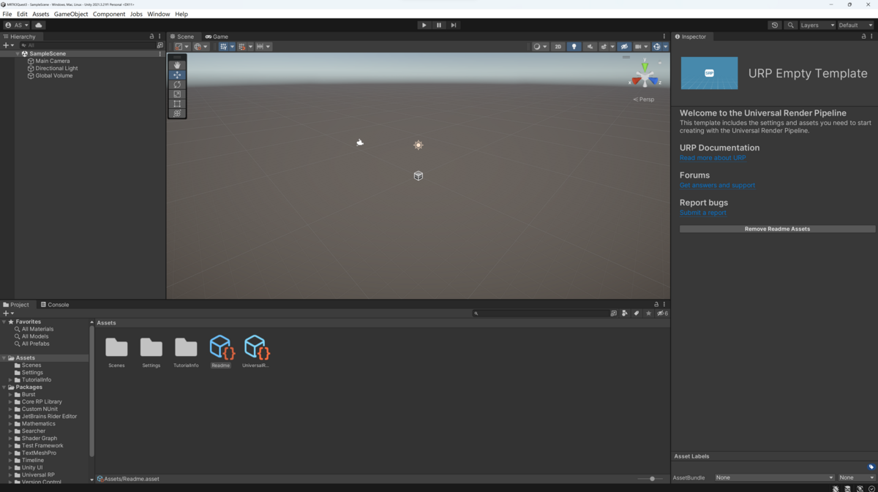Screen dimensions: 878x492
Task: Open 'Read more about URP' link
Action: click(x=713, y=158)
